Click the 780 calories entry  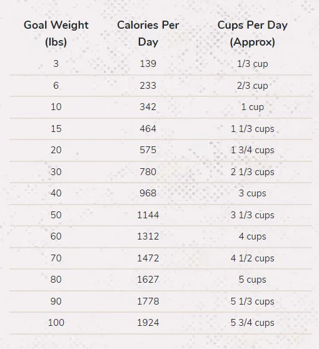click(148, 172)
